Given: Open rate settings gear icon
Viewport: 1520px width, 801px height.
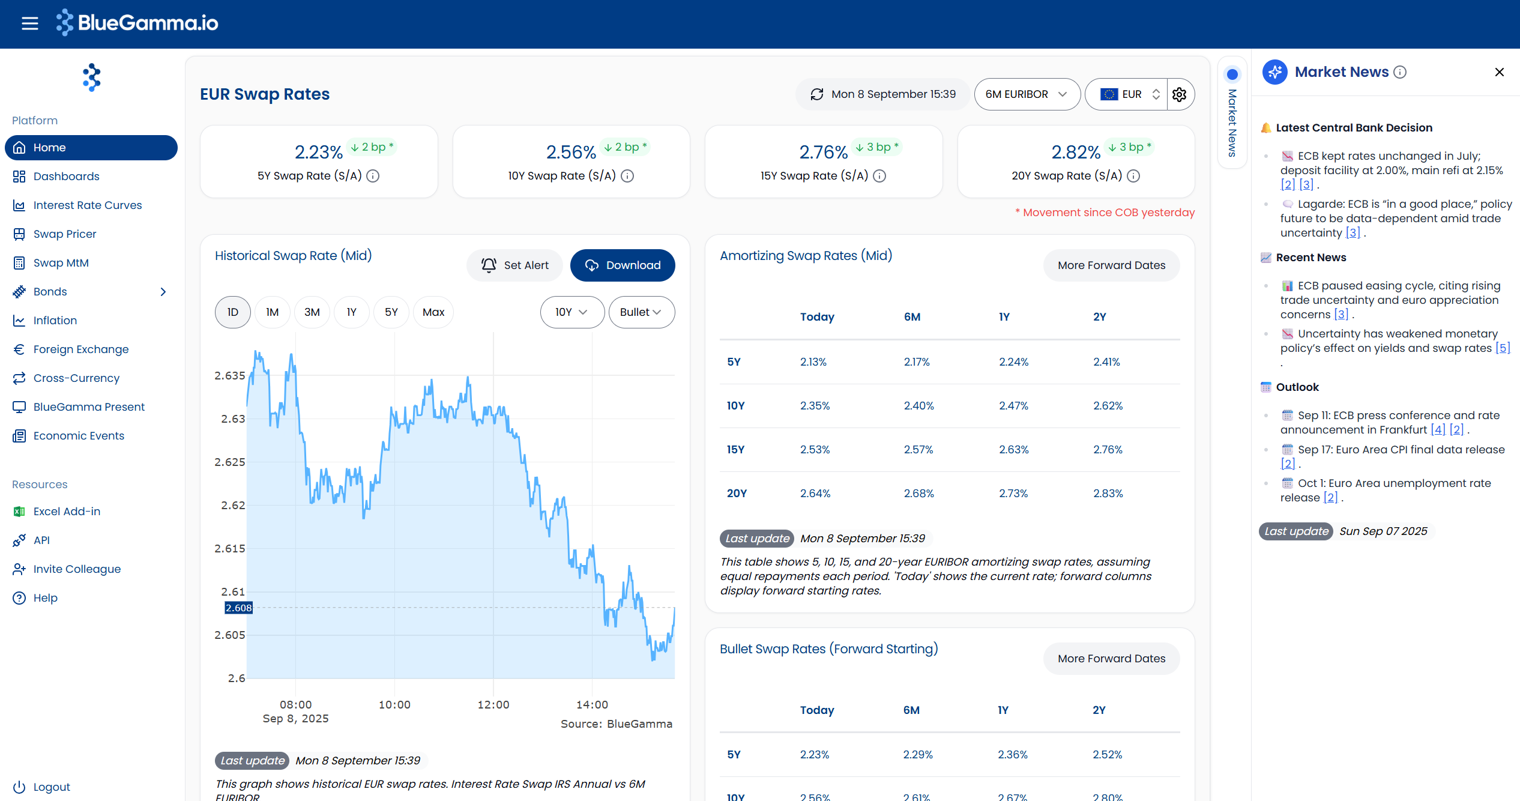Looking at the screenshot, I should (1180, 94).
